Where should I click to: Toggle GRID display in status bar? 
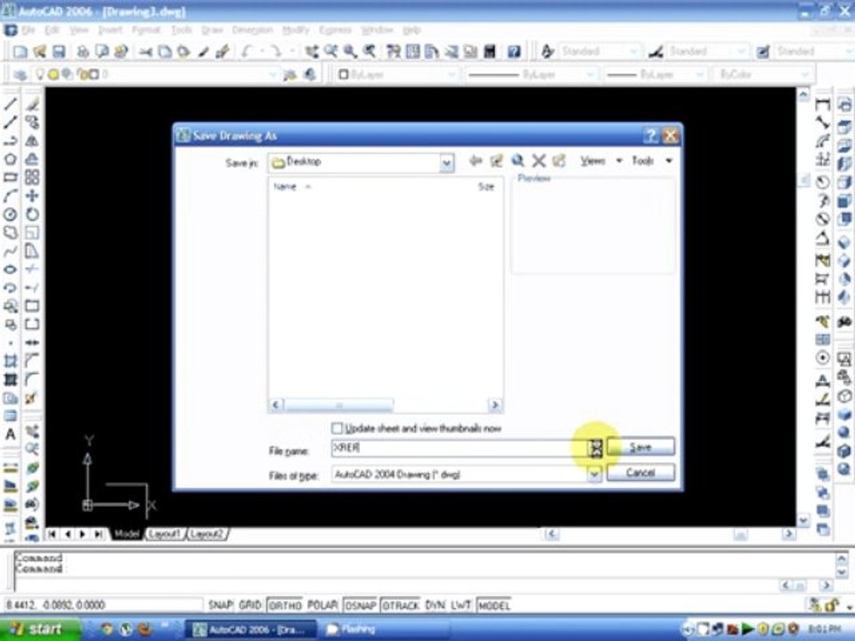point(250,605)
